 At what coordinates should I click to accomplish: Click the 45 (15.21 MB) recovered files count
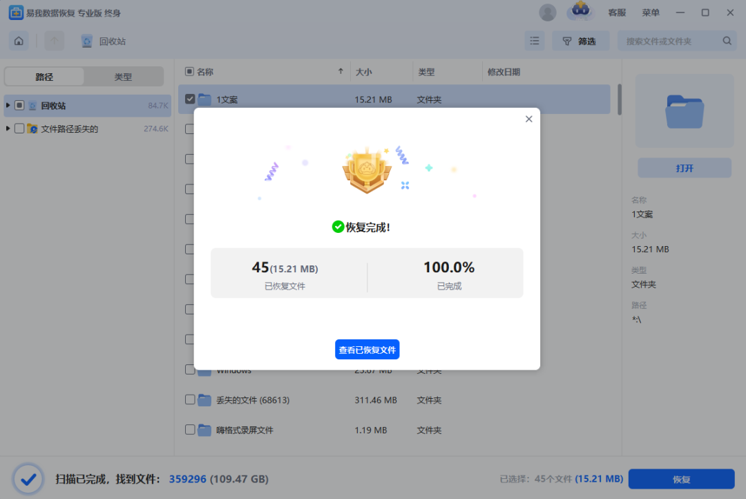[285, 267]
